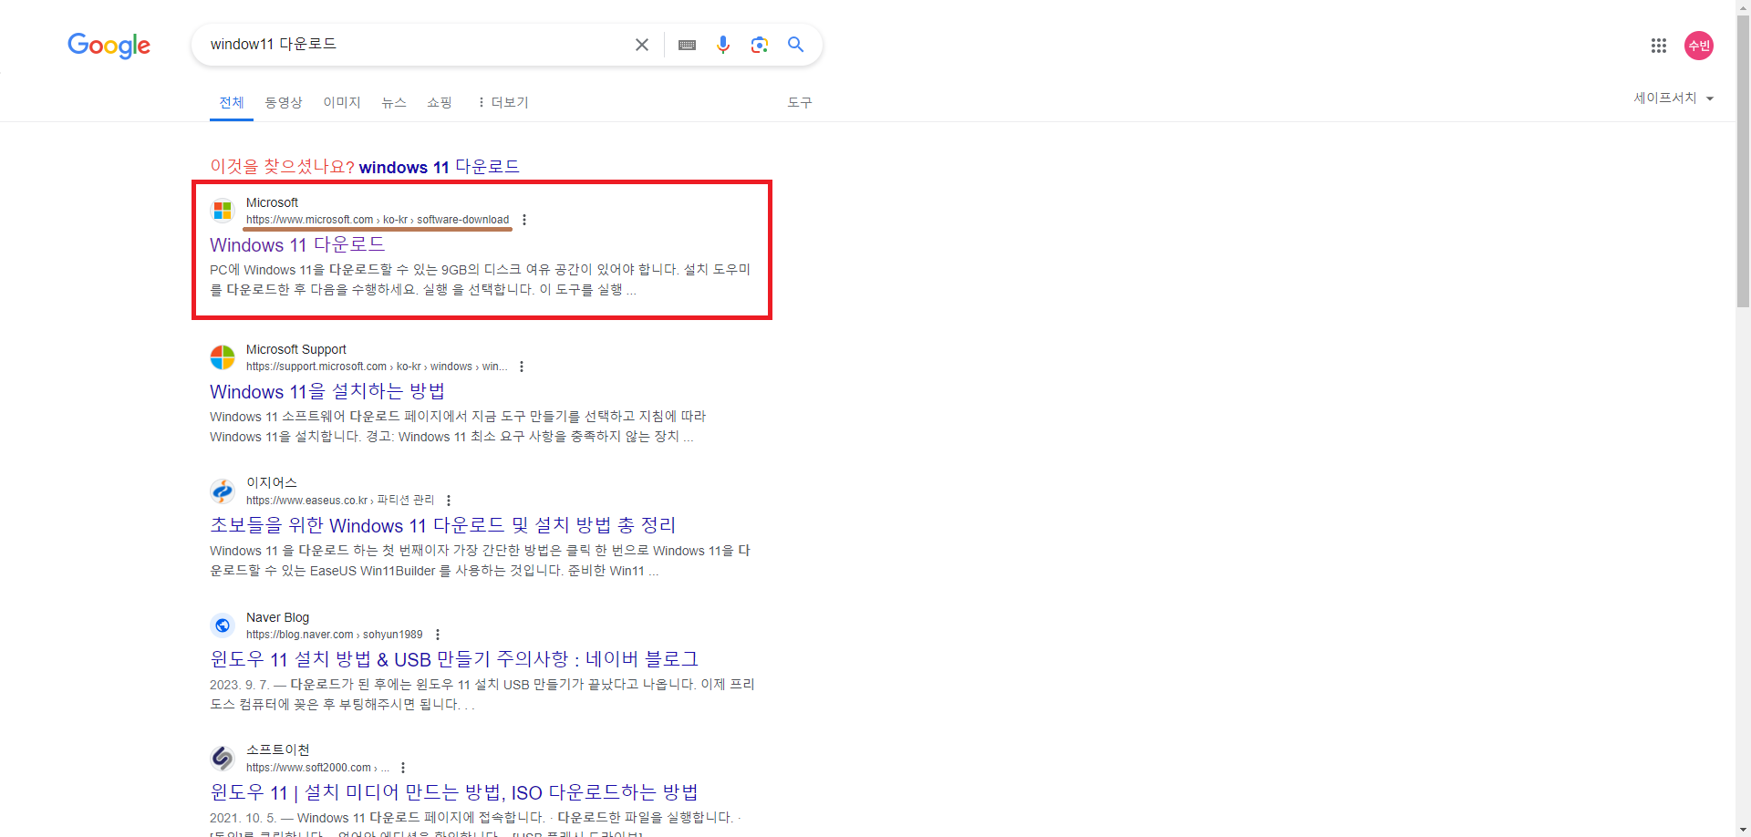This screenshot has width=1751, height=837.
Task: Open Google Lens image search
Action: [760, 45]
